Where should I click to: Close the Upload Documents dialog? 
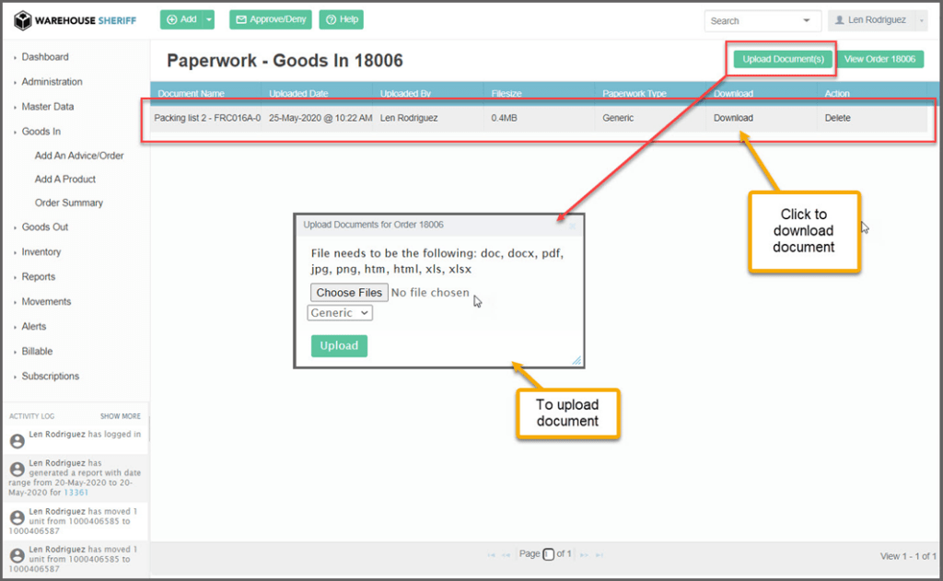(571, 225)
